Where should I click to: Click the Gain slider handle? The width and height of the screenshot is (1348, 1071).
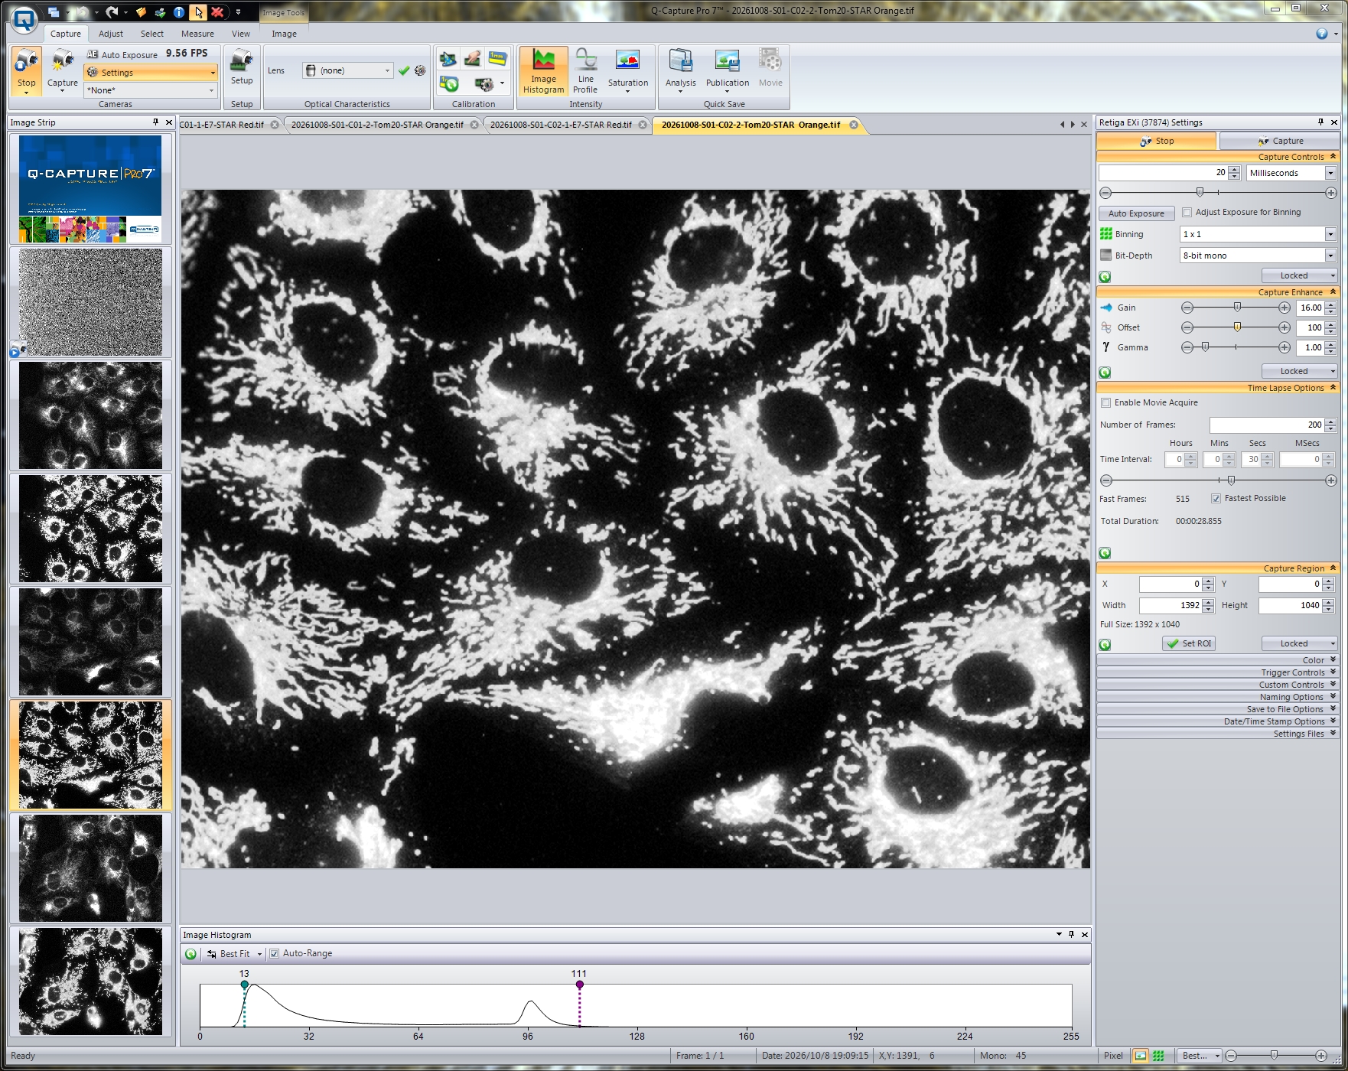tap(1237, 307)
